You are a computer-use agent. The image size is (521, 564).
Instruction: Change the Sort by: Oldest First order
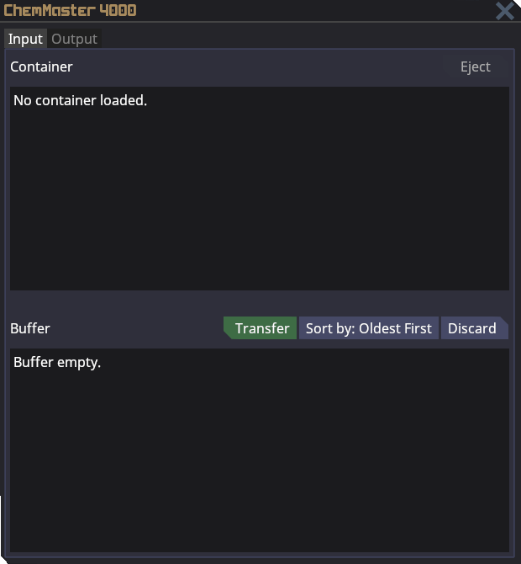point(368,328)
